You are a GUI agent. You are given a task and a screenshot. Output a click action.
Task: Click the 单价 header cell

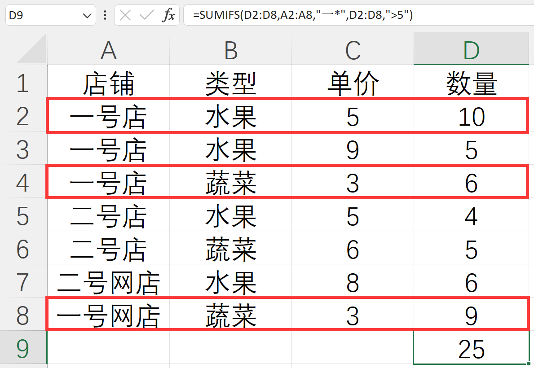pyautogui.click(x=353, y=83)
